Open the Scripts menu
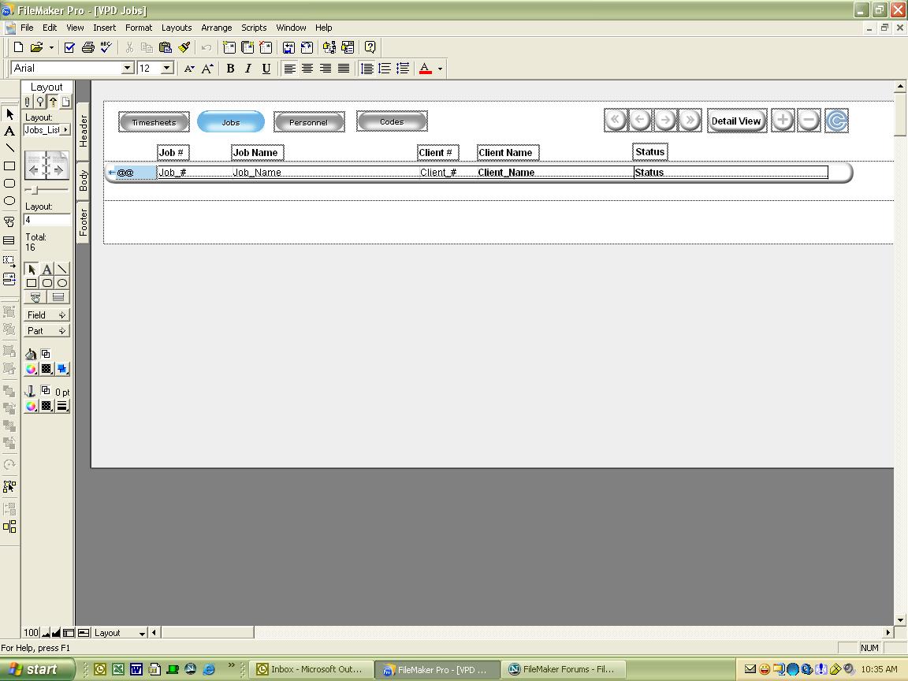908x681 pixels. (254, 28)
